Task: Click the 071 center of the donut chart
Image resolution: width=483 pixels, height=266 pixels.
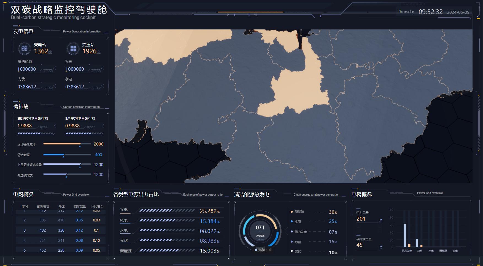Action: click(260, 228)
